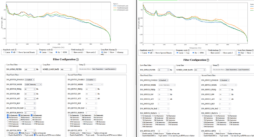Toggle 5th harmonic of first notch, left window
Viewport: 254px width, 137px height.
(x=19, y=118)
